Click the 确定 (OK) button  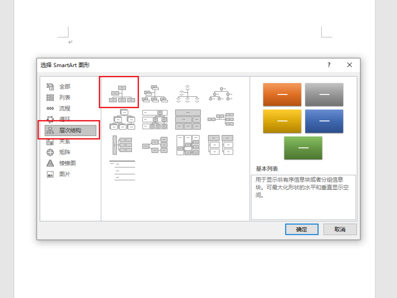pos(302,230)
